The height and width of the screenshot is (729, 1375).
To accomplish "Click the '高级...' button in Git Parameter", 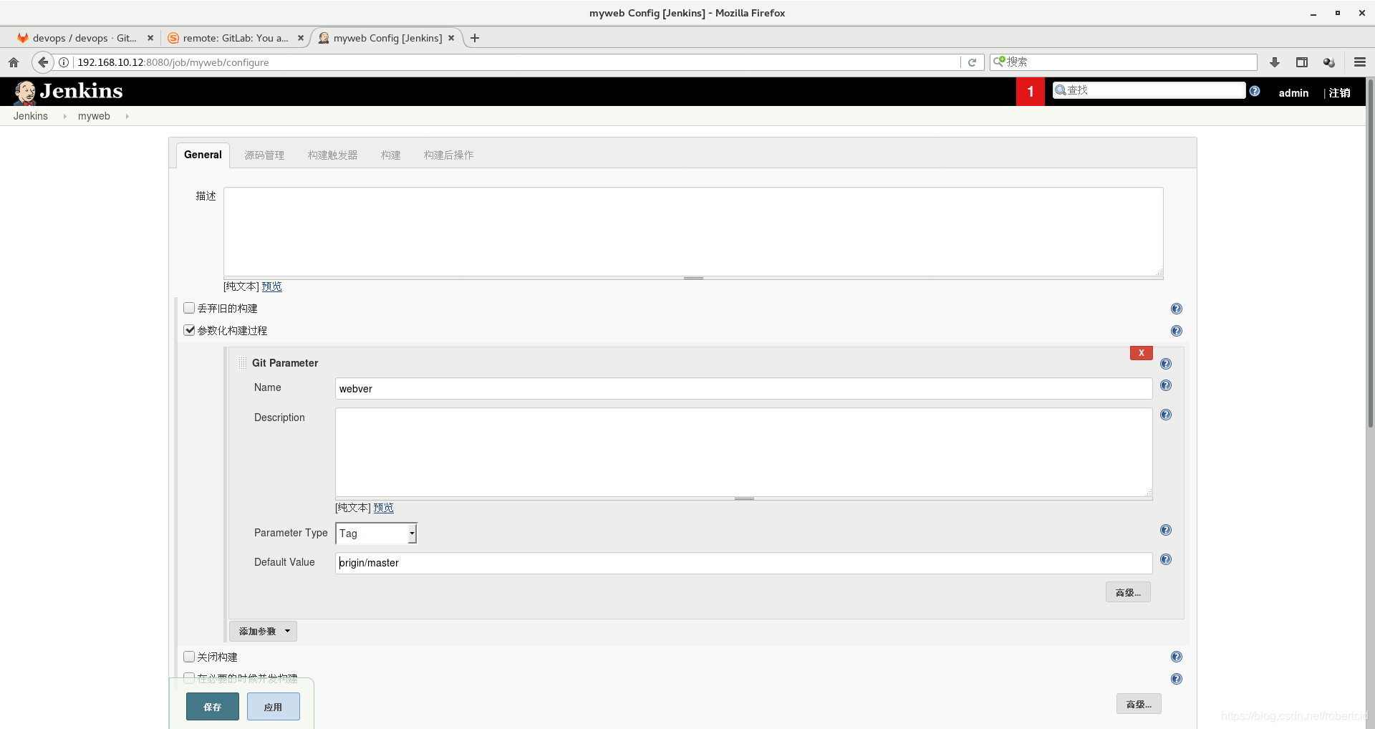I will (1128, 592).
